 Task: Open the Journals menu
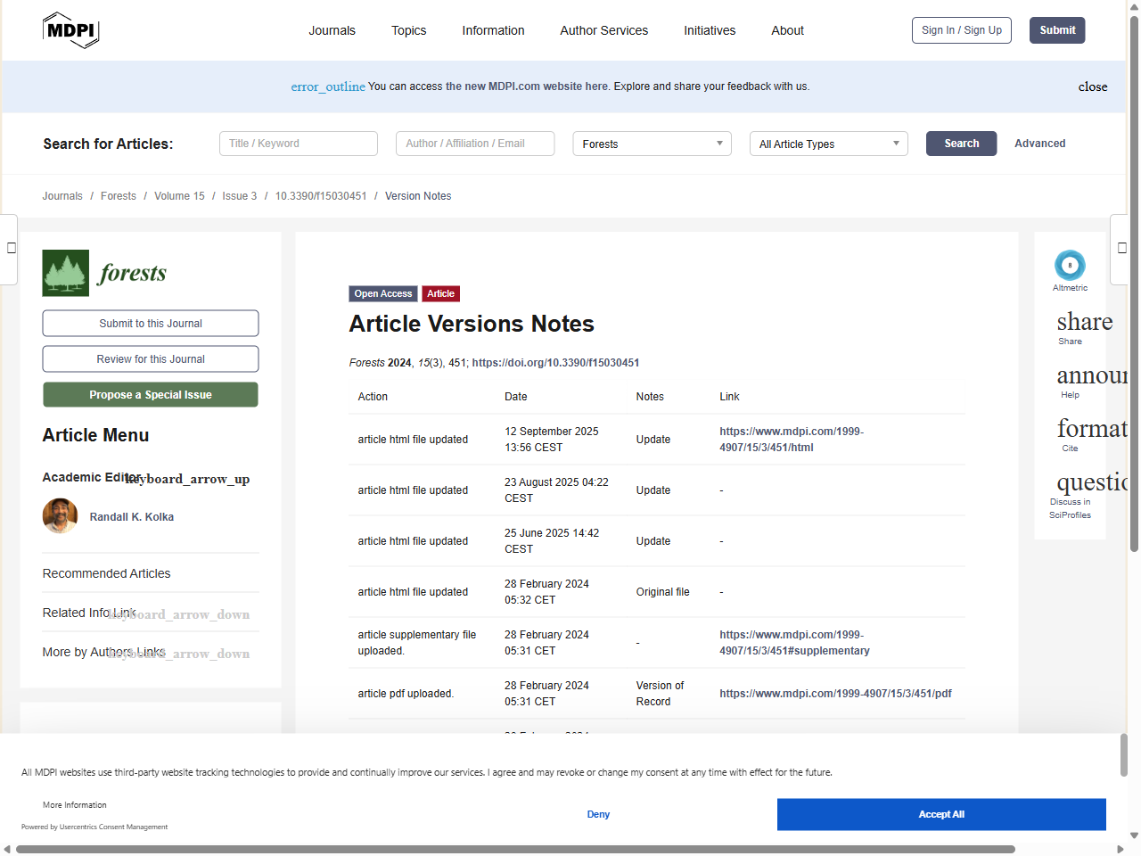point(332,30)
